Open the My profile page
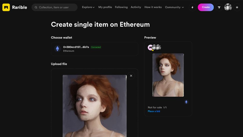Screen dimensions: 243x137 coord(105,7)
